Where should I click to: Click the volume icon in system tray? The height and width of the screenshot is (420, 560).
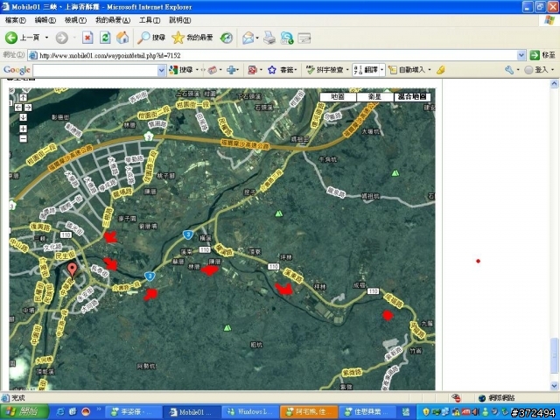pyautogui.click(x=475, y=412)
